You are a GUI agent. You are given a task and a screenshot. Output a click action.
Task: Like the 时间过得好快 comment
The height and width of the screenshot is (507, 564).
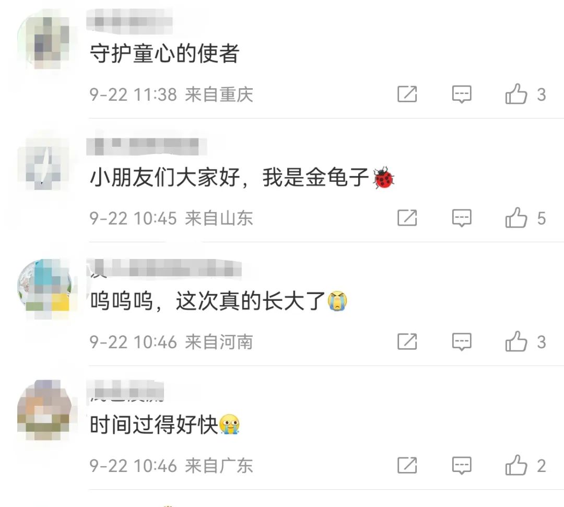(516, 465)
